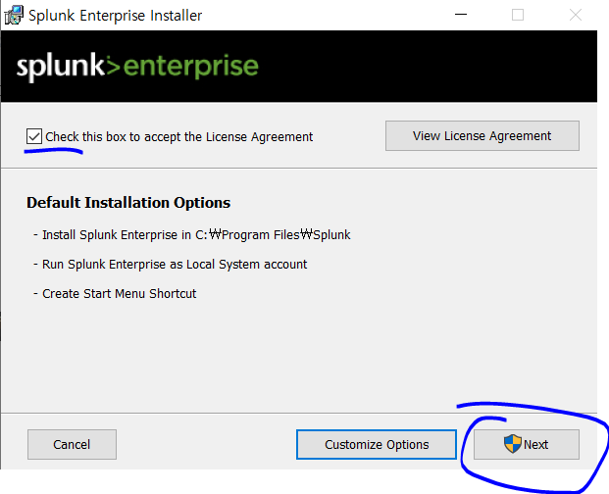Screen dimensions: 609x494
Task: Click the installer icon in title bar
Action: 14,15
